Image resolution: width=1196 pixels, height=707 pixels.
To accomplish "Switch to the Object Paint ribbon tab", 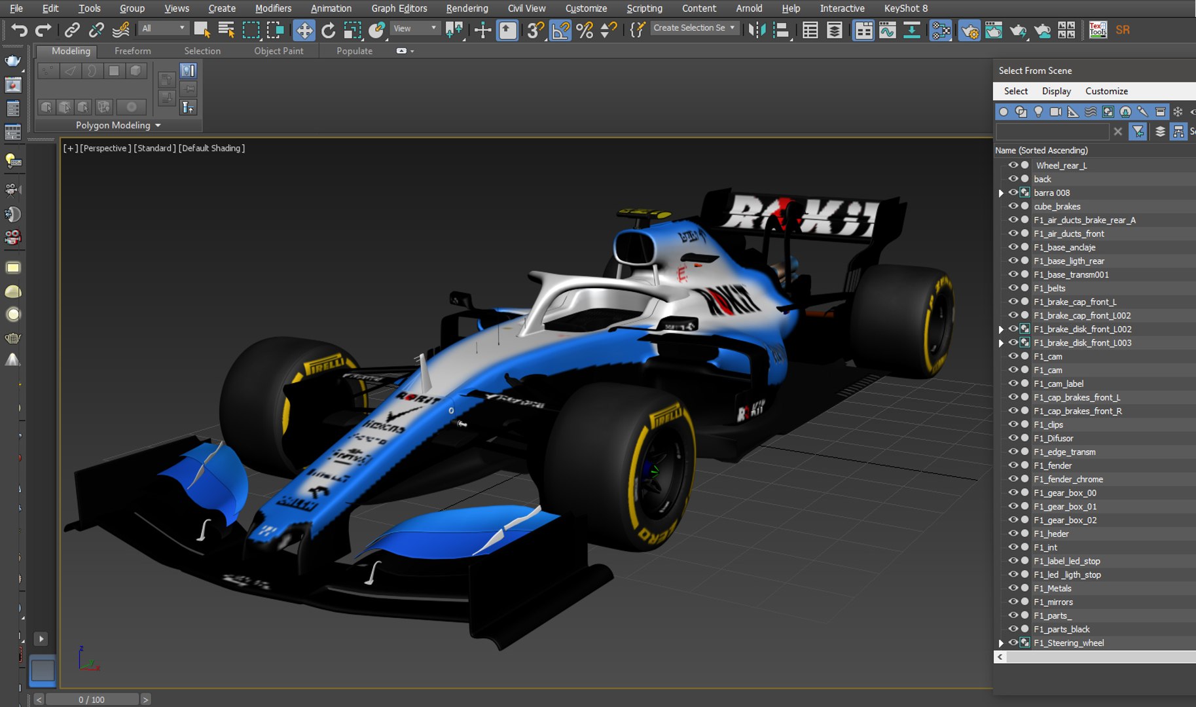I will pos(278,51).
